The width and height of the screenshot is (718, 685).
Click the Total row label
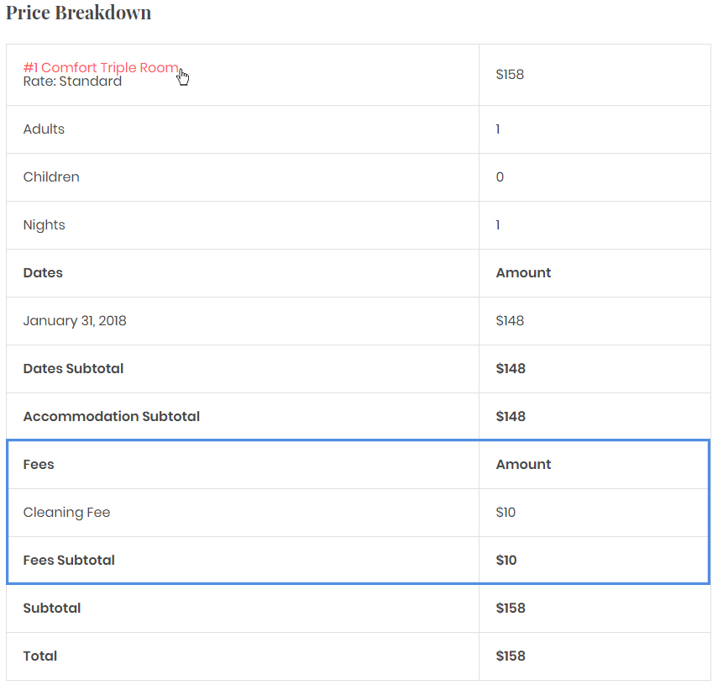point(40,656)
